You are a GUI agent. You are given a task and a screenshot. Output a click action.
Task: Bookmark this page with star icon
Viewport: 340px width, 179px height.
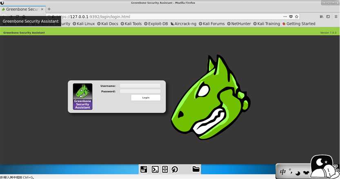point(297,17)
